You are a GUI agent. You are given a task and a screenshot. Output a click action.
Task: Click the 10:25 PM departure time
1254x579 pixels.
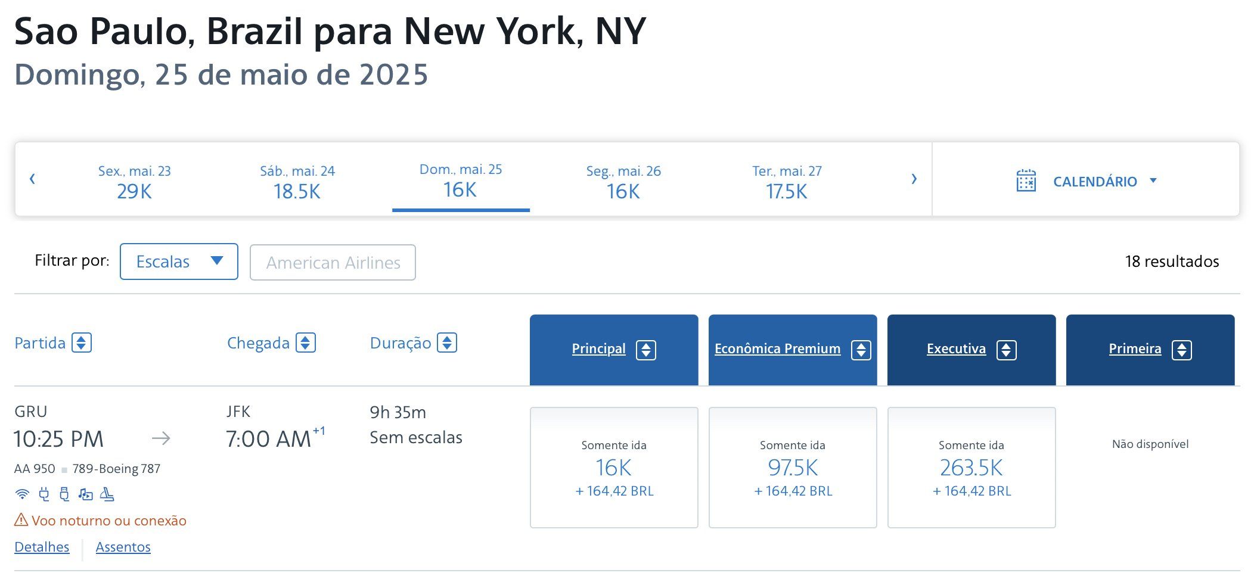pos(58,439)
